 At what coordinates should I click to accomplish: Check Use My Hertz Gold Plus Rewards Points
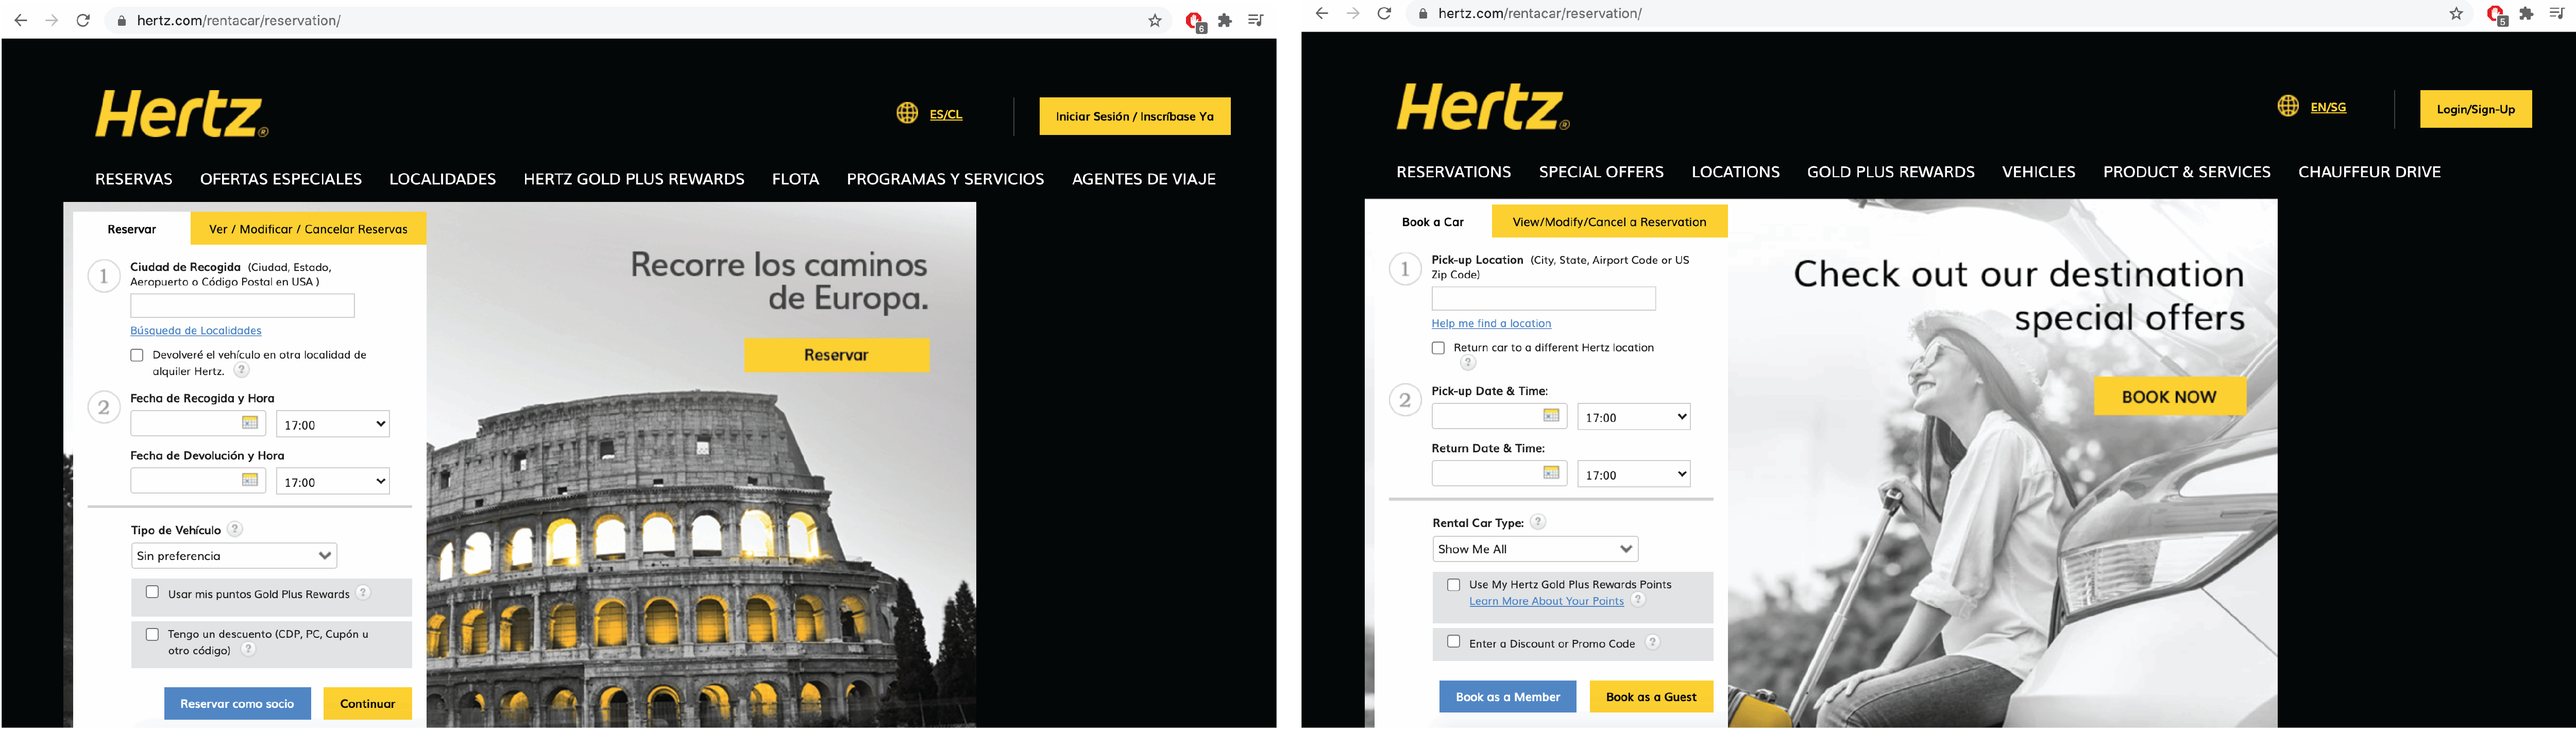pyautogui.click(x=1453, y=584)
